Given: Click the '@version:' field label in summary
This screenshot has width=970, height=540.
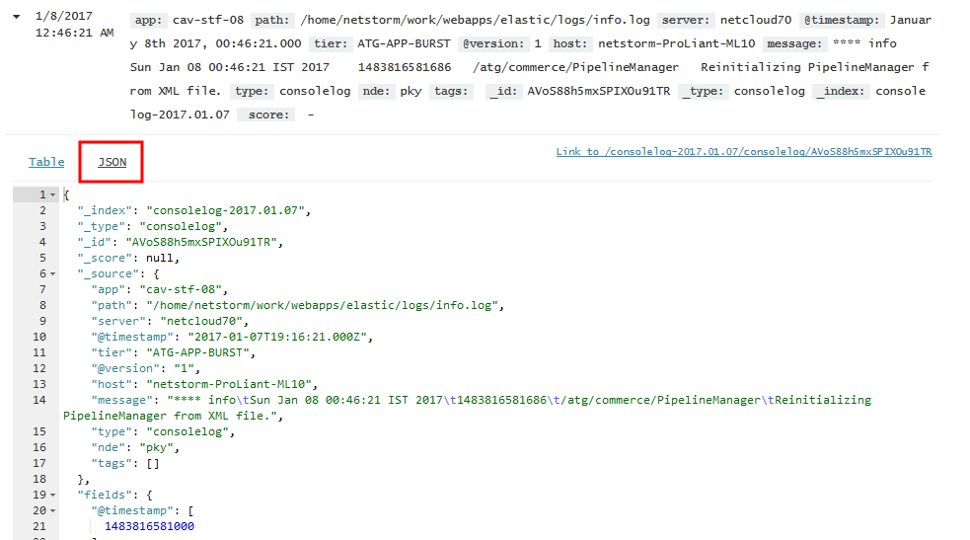Looking at the screenshot, I should coord(493,43).
